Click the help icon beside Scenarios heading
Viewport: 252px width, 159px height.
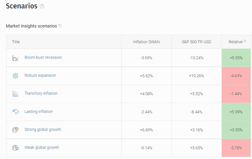click(42, 6)
